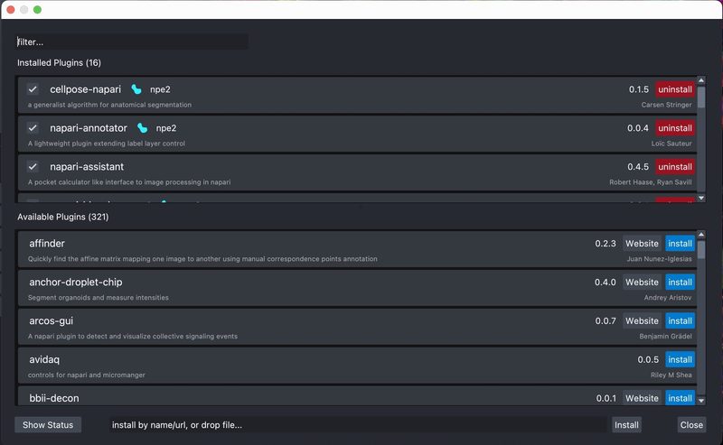Click the arcos-gui description text
The image size is (723, 445).
coord(133,337)
